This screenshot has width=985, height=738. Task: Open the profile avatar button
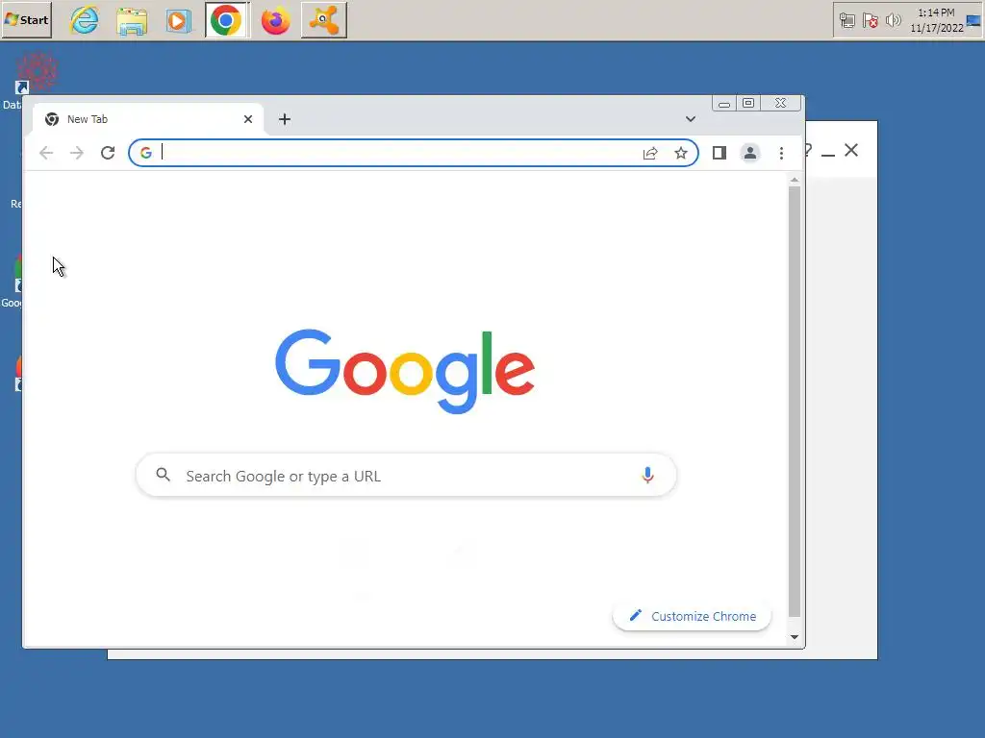pyautogui.click(x=750, y=153)
